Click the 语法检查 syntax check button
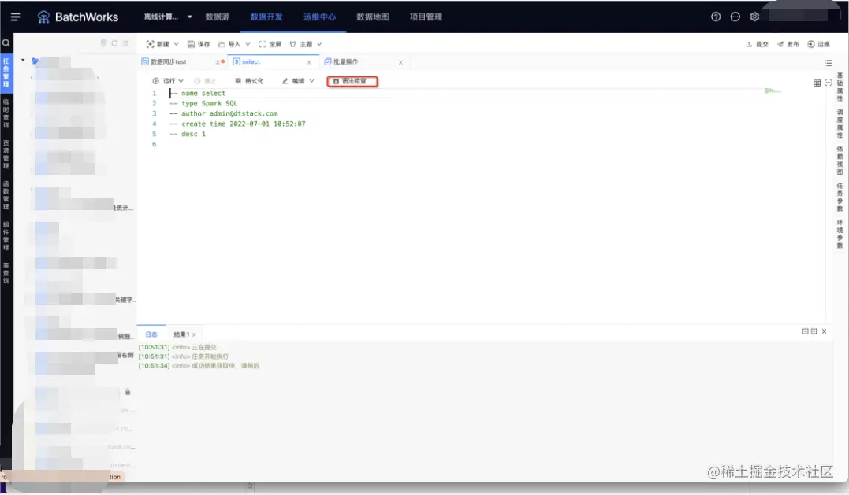This screenshot has width=849, height=495. tap(352, 81)
